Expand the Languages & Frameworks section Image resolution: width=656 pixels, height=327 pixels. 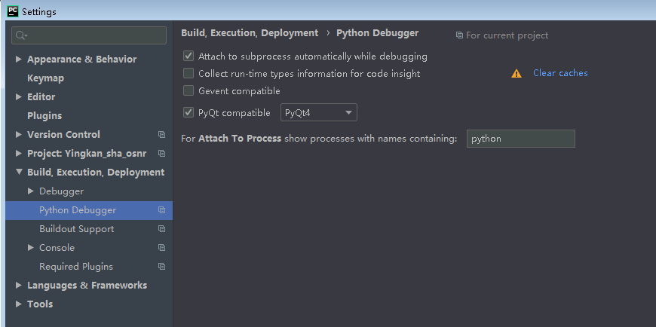(19, 286)
